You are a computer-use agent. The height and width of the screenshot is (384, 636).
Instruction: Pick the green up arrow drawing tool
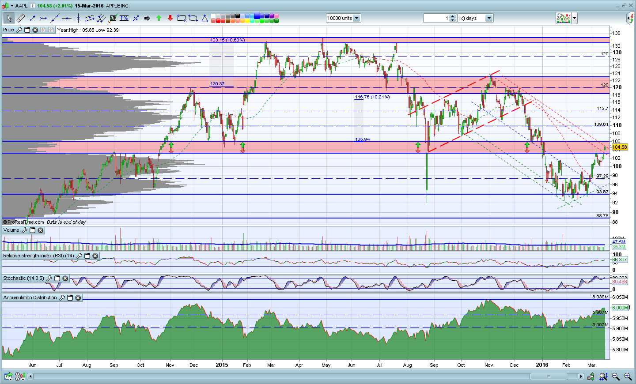coord(159,18)
